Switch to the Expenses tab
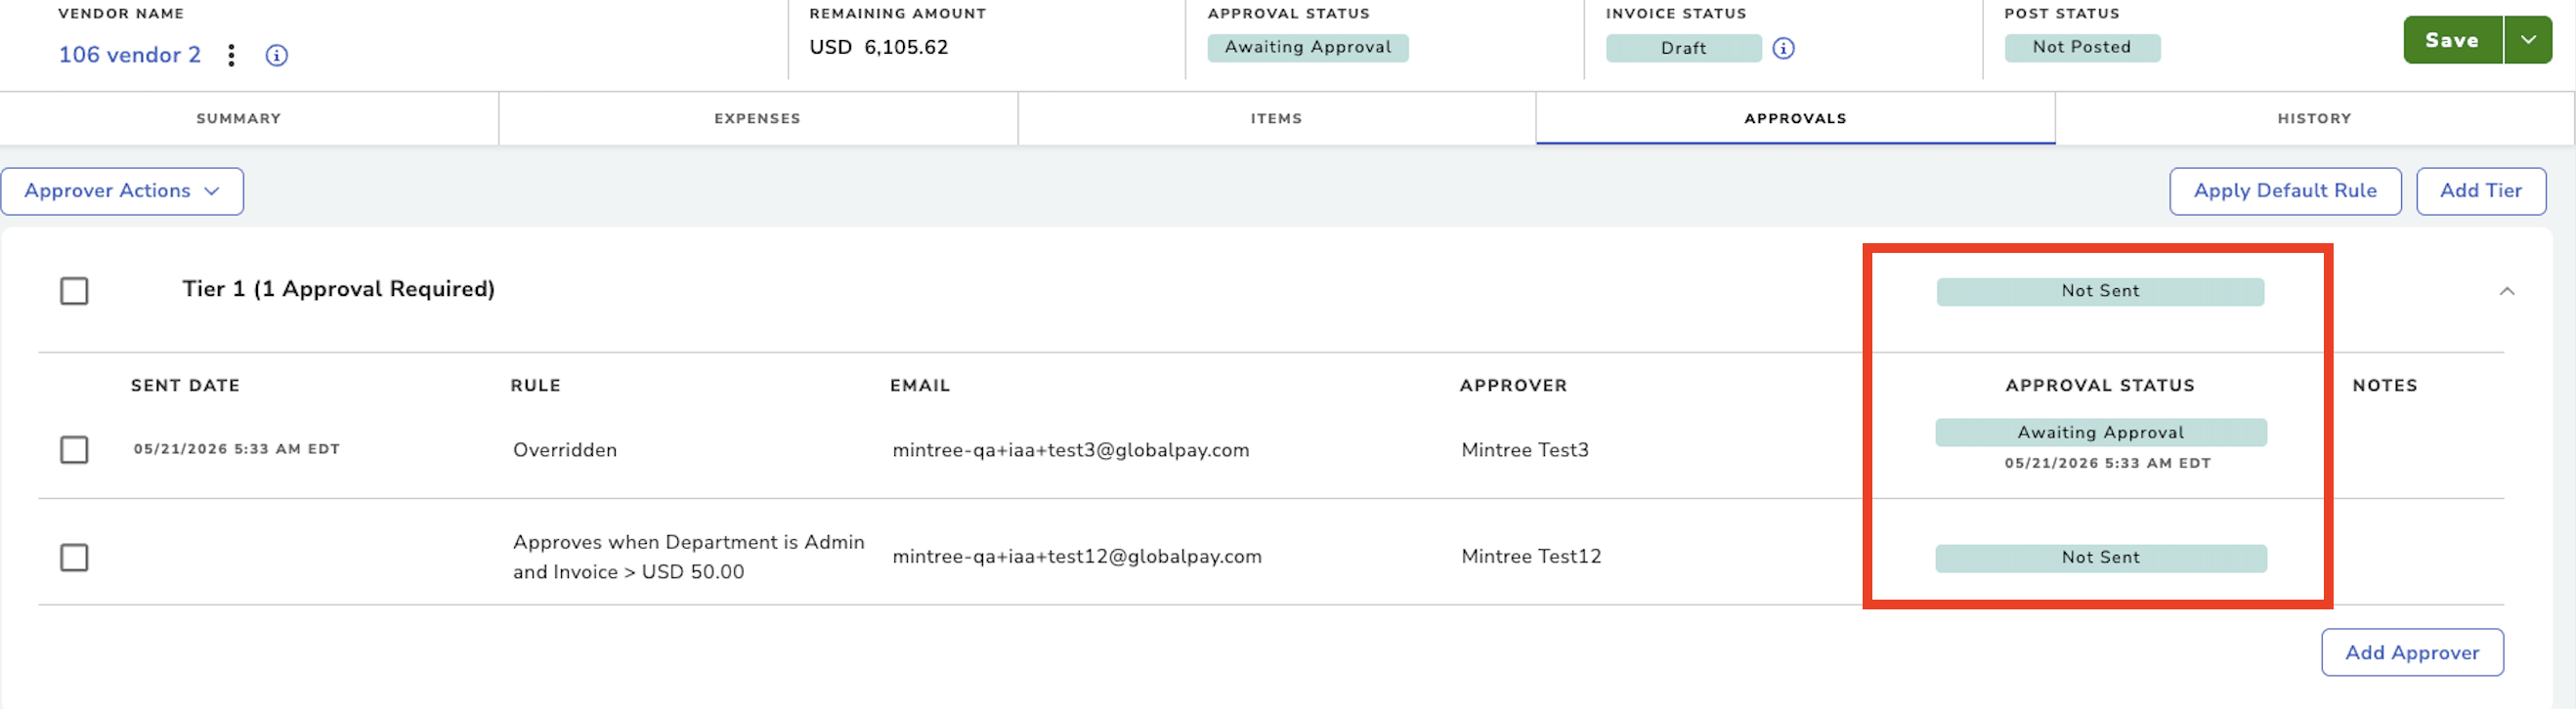2576x709 pixels. (x=758, y=118)
